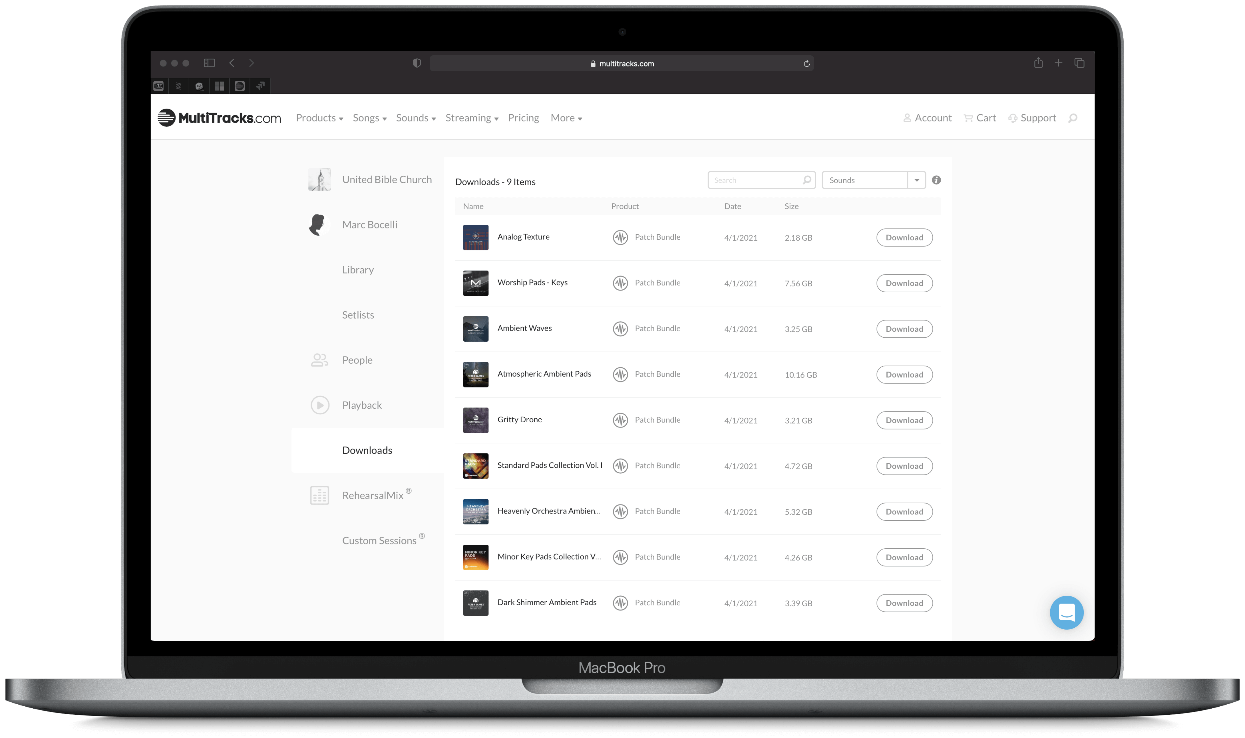The width and height of the screenshot is (1245, 738).
Task: Open the search tool in the navbar
Action: 1073,118
